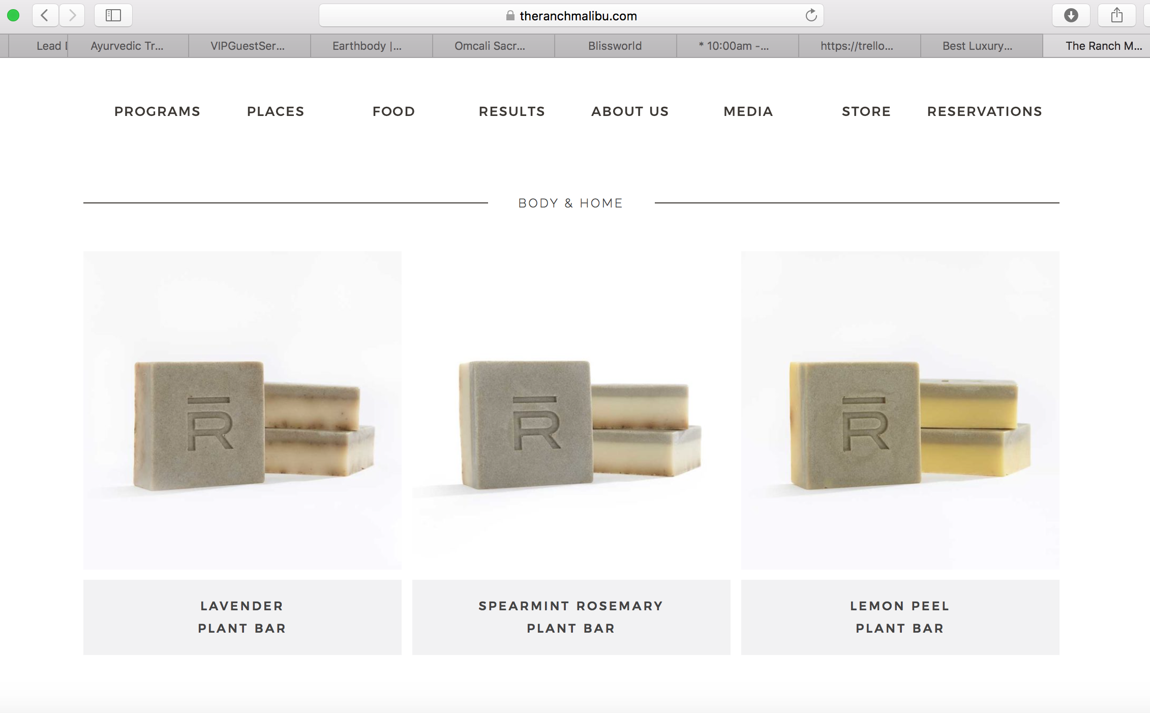Open the downloads icon
Image resolution: width=1150 pixels, height=713 pixels.
tap(1071, 15)
